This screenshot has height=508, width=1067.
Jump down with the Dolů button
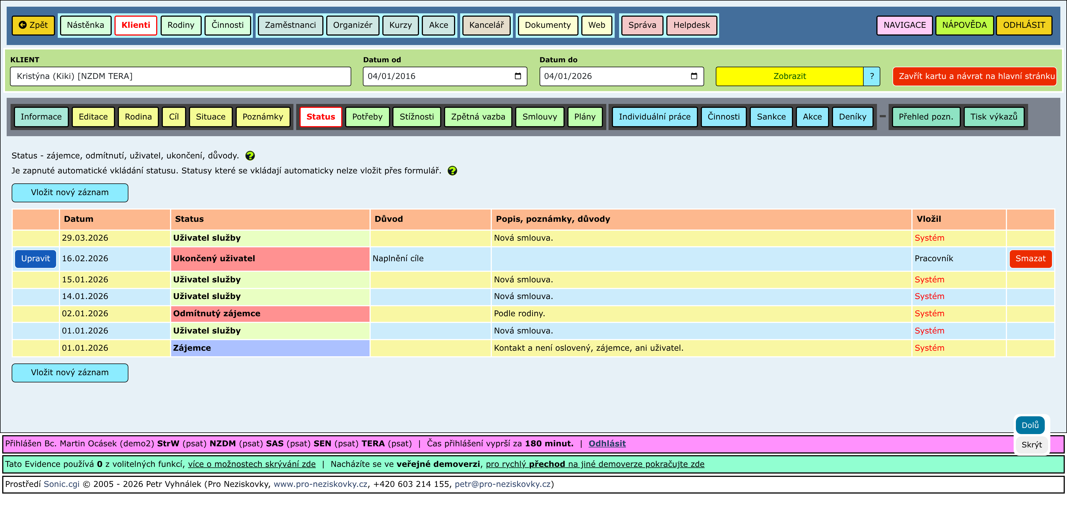click(x=1030, y=425)
